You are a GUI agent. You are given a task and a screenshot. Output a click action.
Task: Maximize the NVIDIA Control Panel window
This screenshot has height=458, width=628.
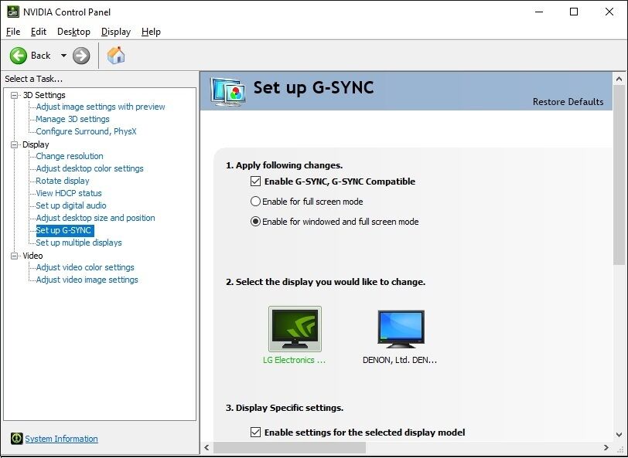[574, 12]
